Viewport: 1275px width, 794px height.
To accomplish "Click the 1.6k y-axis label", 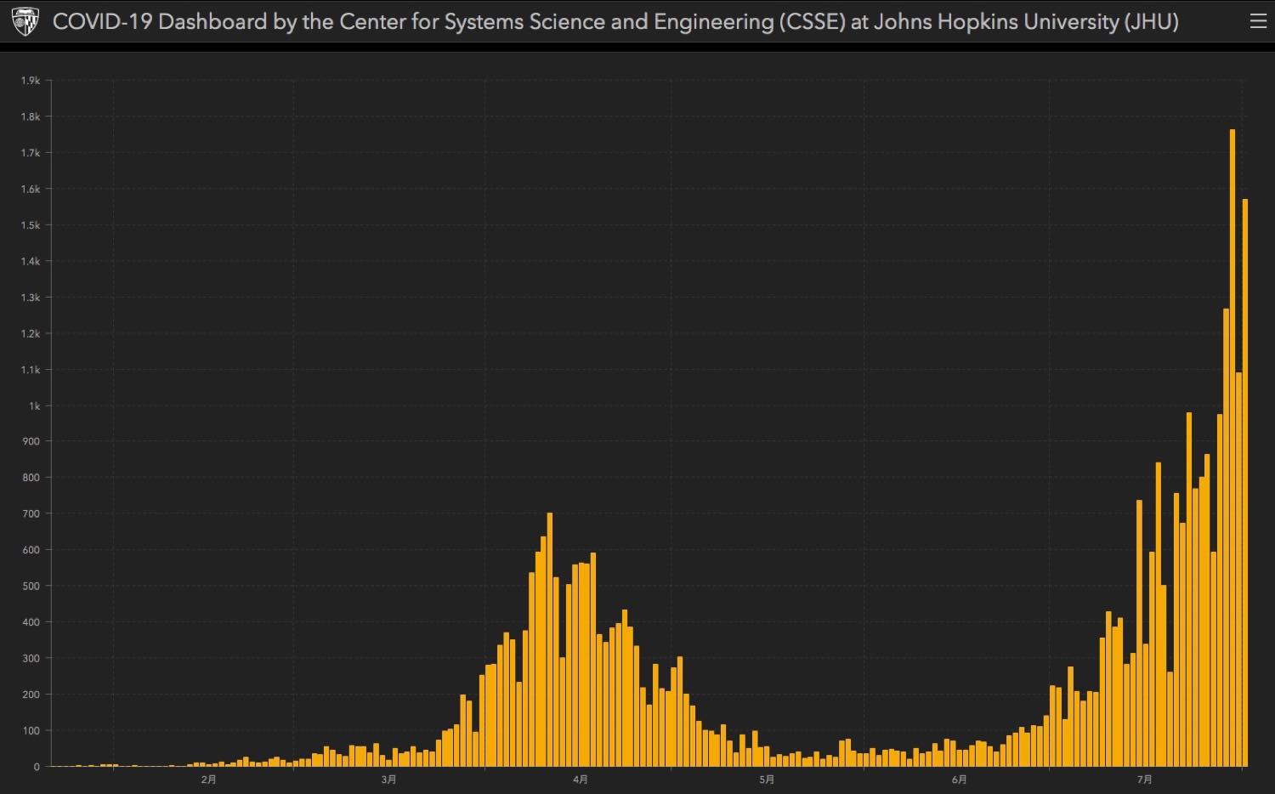I will 31,189.
